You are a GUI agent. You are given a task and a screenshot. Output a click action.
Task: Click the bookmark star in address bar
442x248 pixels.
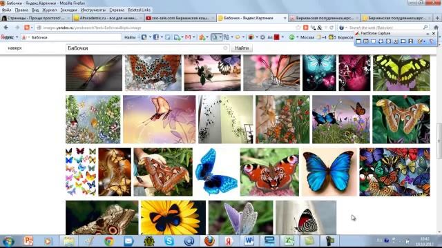tap(298, 28)
